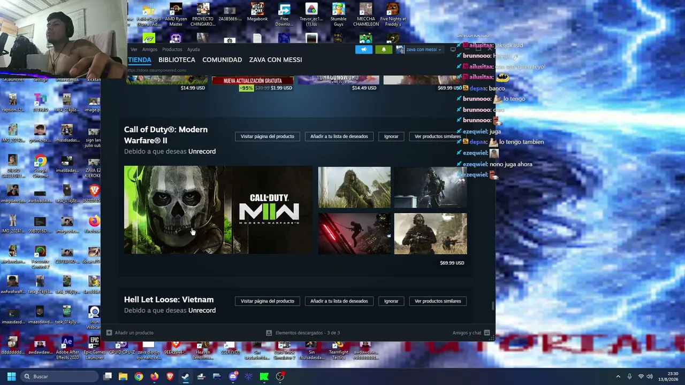Open the FolderSizes 9 desktop shortcut
Viewport: 685px width, 385px height.
click(148, 15)
